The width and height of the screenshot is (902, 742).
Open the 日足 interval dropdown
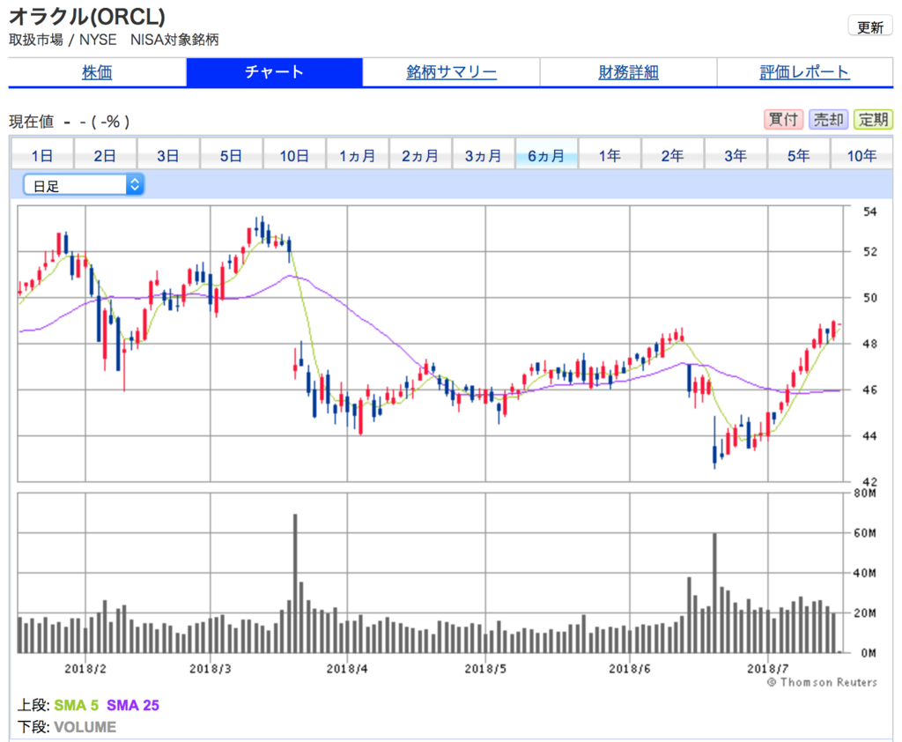pyautogui.click(x=82, y=184)
